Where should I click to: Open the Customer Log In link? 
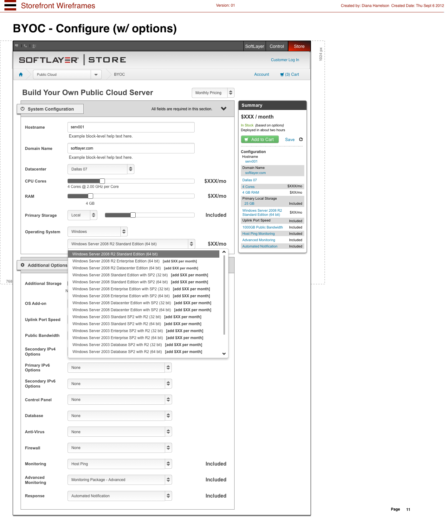pyautogui.click(x=285, y=60)
